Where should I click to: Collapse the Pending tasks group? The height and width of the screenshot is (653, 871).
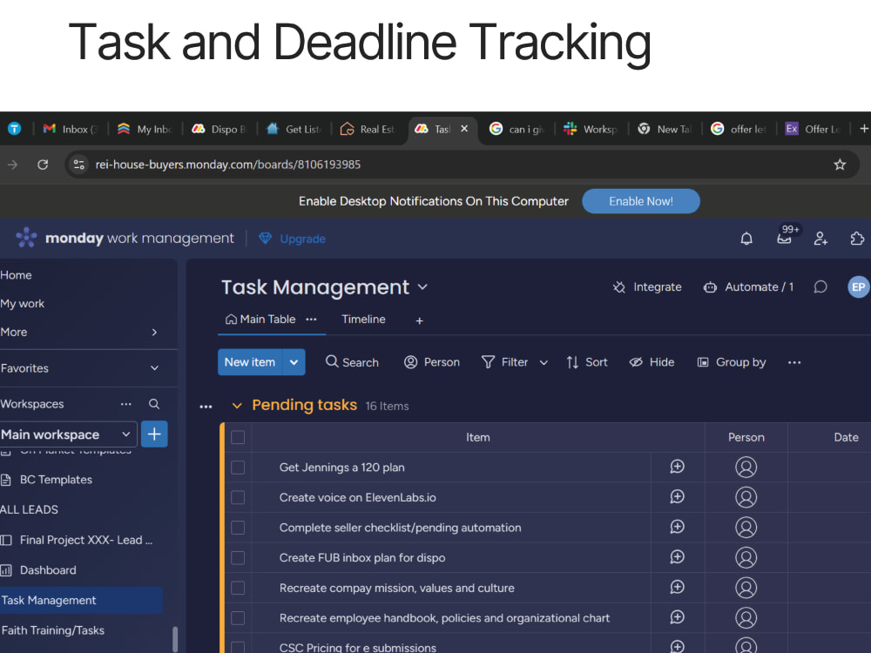237,406
